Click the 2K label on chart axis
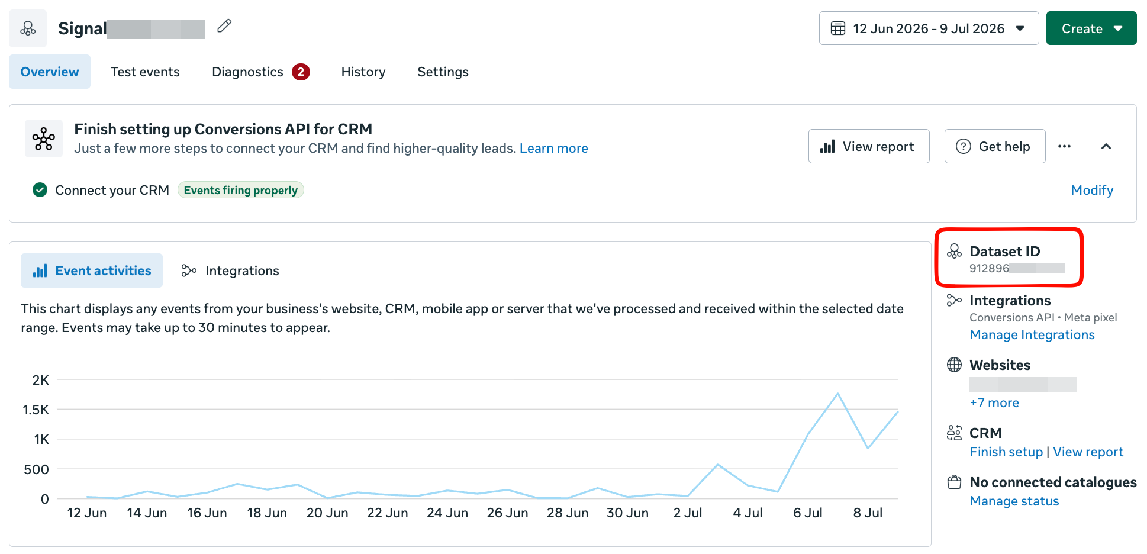Image resolution: width=1147 pixels, height=554 pixels. point(41,380)
